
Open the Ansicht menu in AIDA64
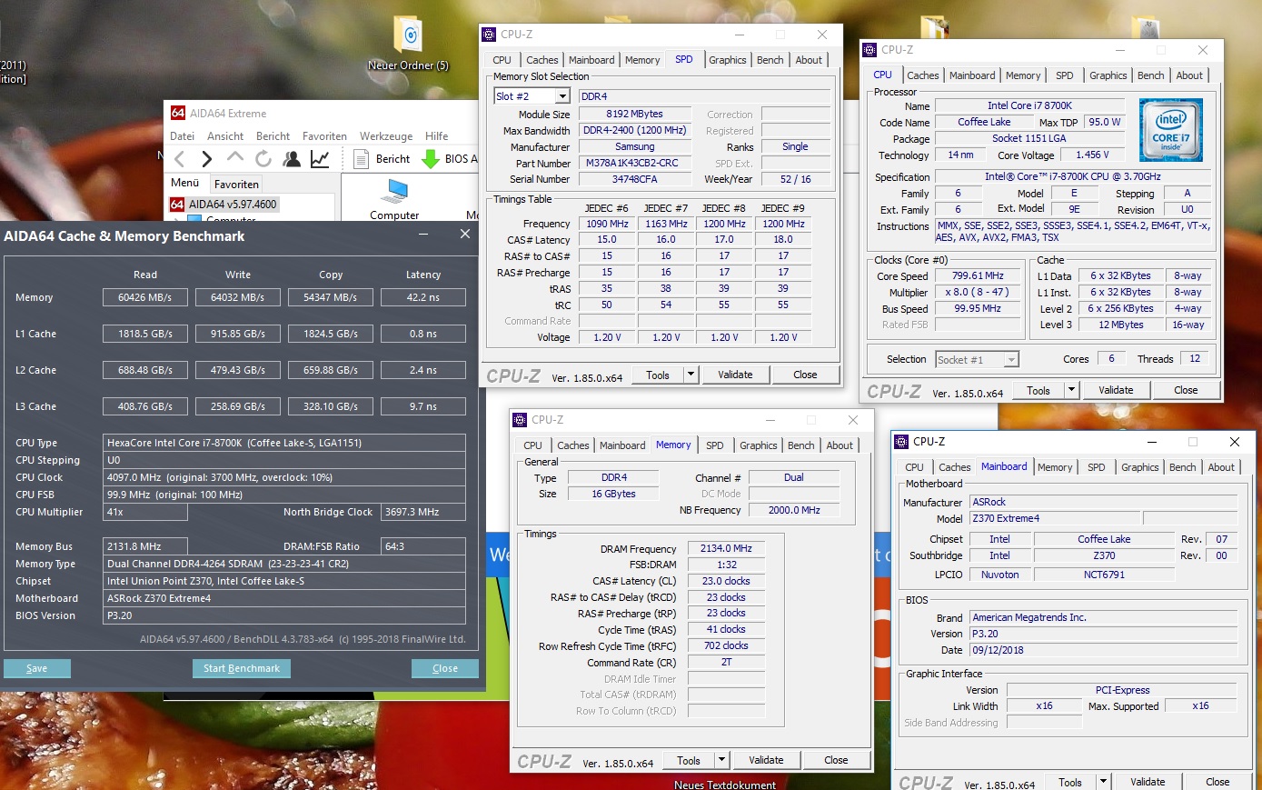(225, 136)
